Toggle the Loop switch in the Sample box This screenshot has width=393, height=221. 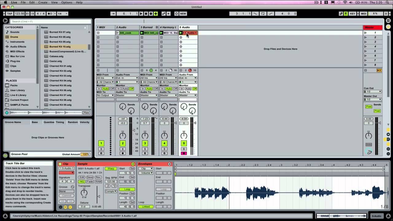[127, 189]
